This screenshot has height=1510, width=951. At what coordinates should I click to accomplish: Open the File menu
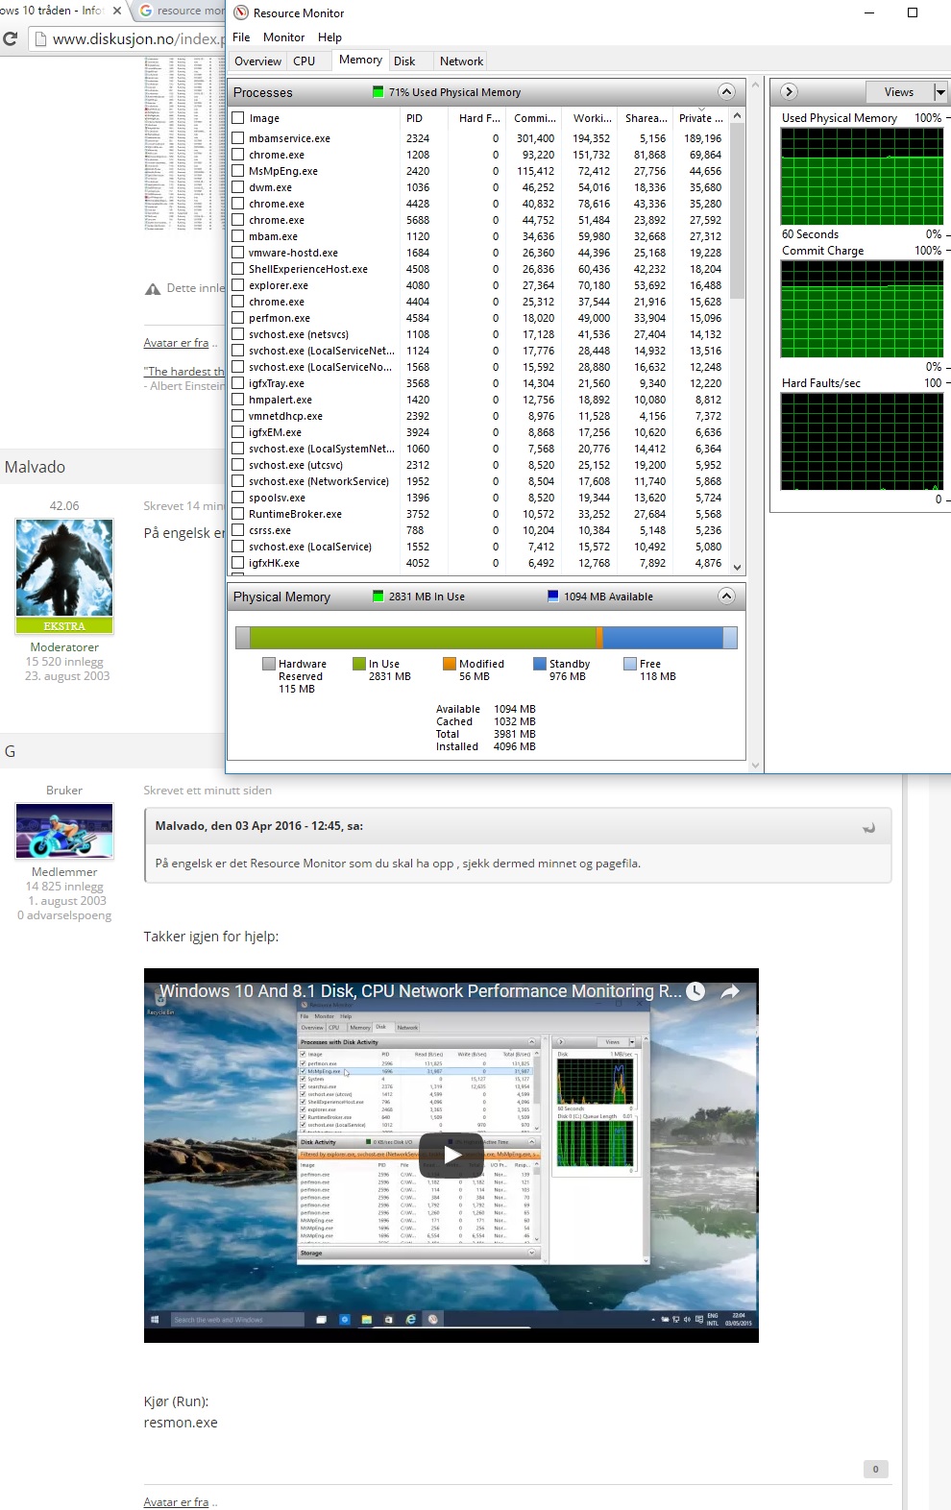(x=241, y=37)
